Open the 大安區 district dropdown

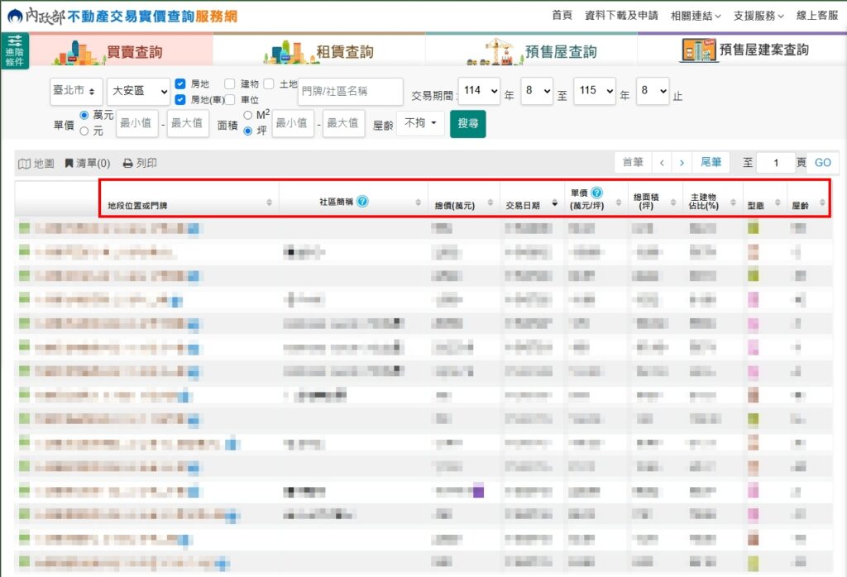138,91
